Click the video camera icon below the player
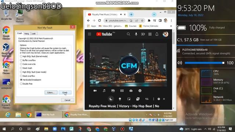235x132 pixels. pyautogui.click(x=95, y=91)
